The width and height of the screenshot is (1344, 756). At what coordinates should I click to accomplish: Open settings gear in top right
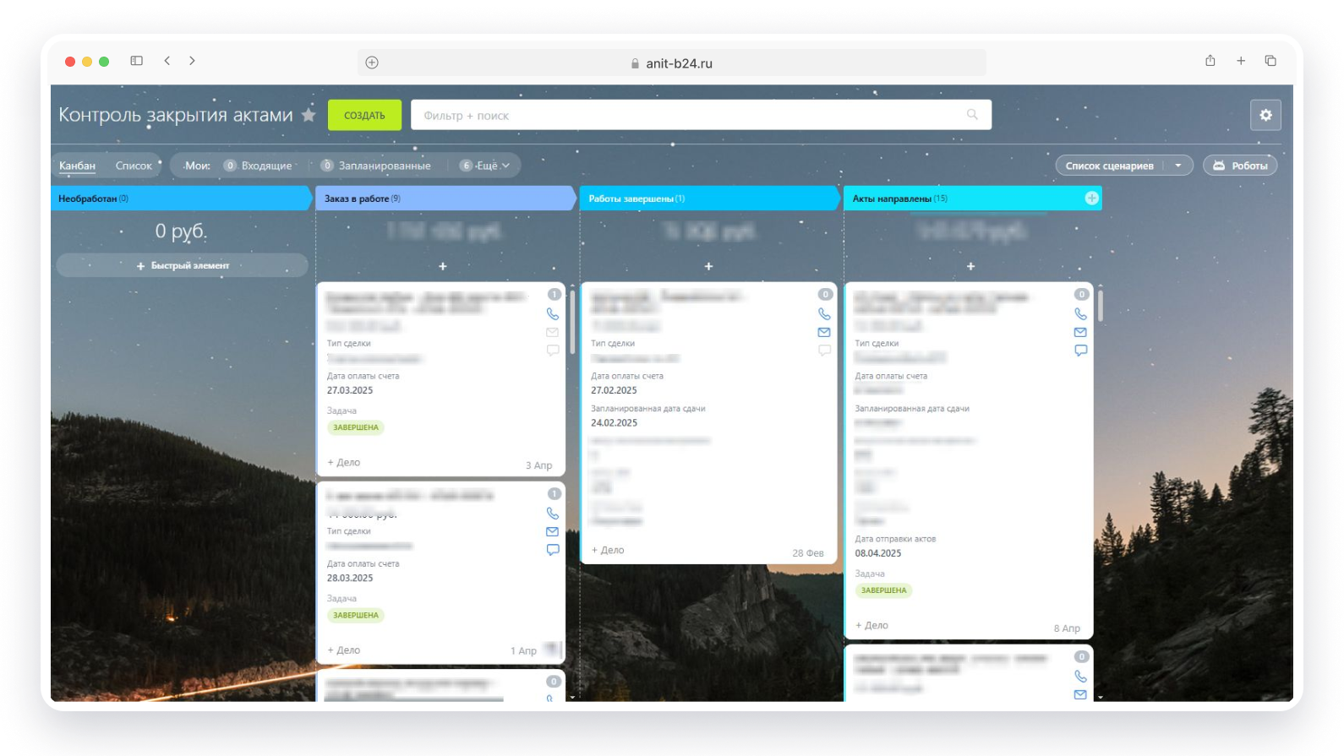(1265, 115)
